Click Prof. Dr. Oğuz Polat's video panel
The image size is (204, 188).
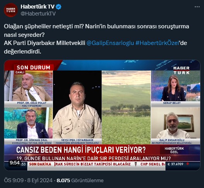click(28, 89)
